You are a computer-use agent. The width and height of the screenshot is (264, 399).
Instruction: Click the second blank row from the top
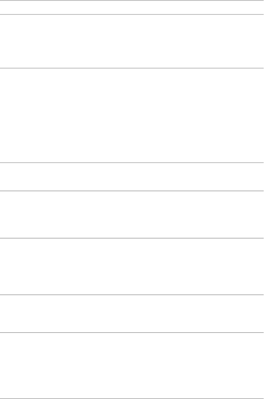[132, 41]
